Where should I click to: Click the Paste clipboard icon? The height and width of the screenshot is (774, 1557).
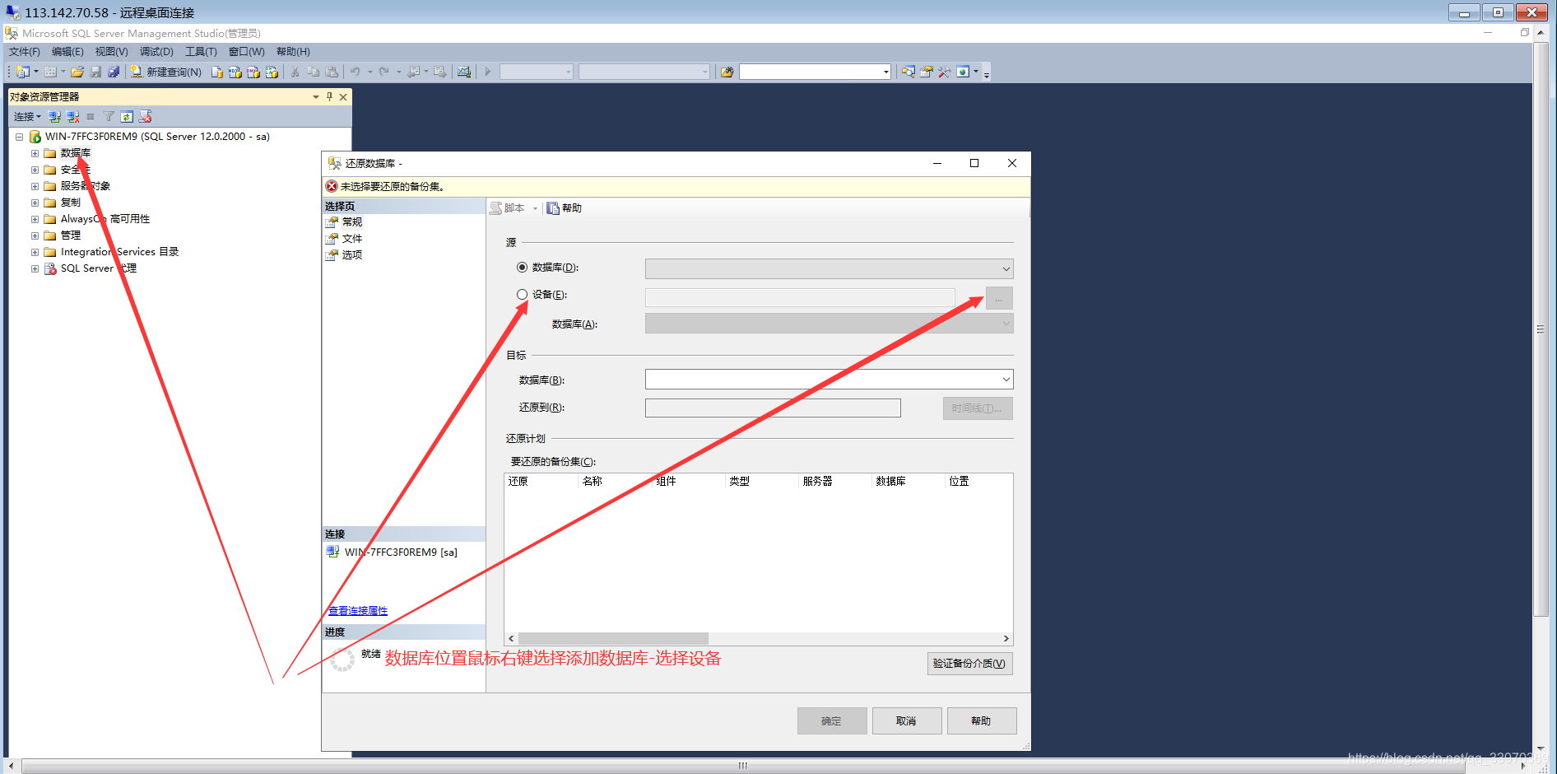point(332,72)
